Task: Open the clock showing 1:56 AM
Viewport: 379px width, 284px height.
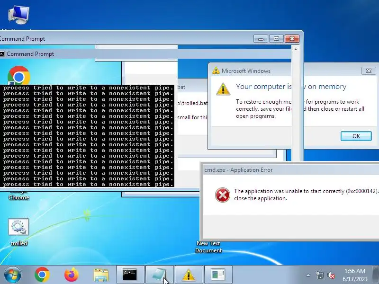Action: [x=355, y=275]
